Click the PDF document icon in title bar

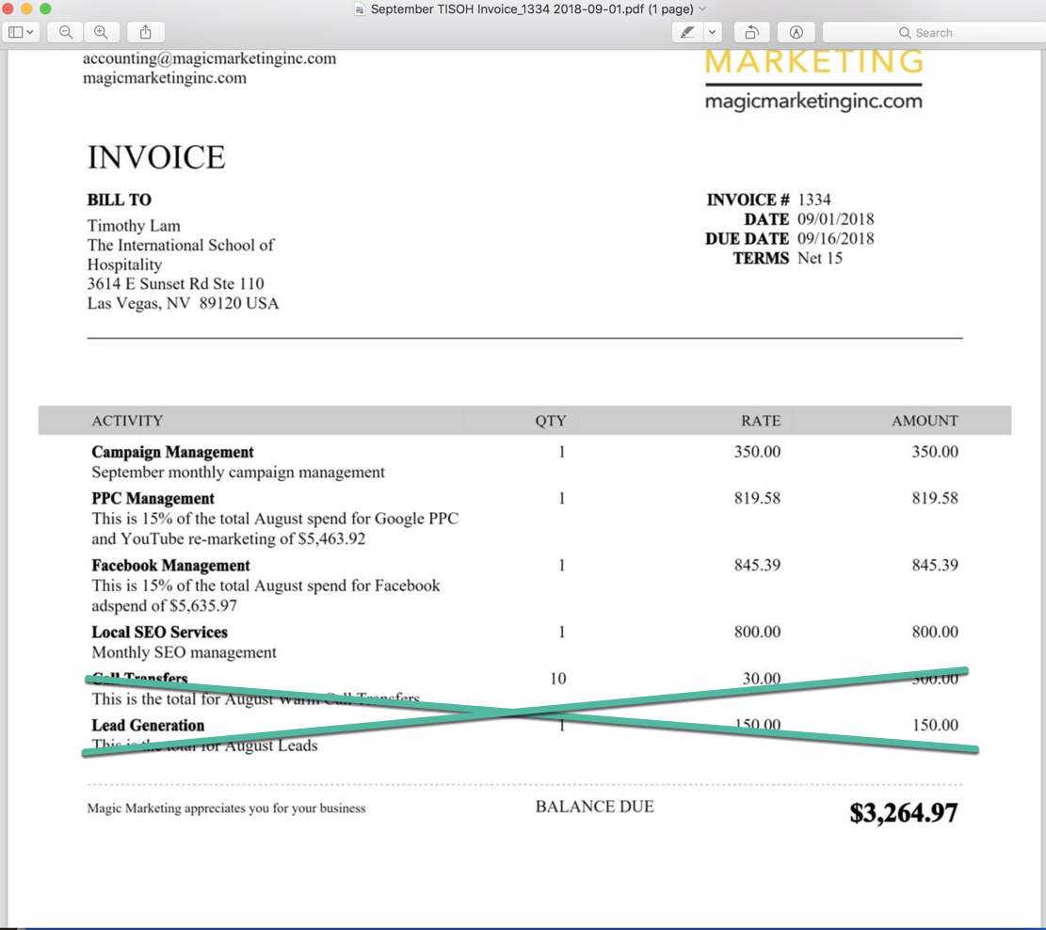click(360, 9)
